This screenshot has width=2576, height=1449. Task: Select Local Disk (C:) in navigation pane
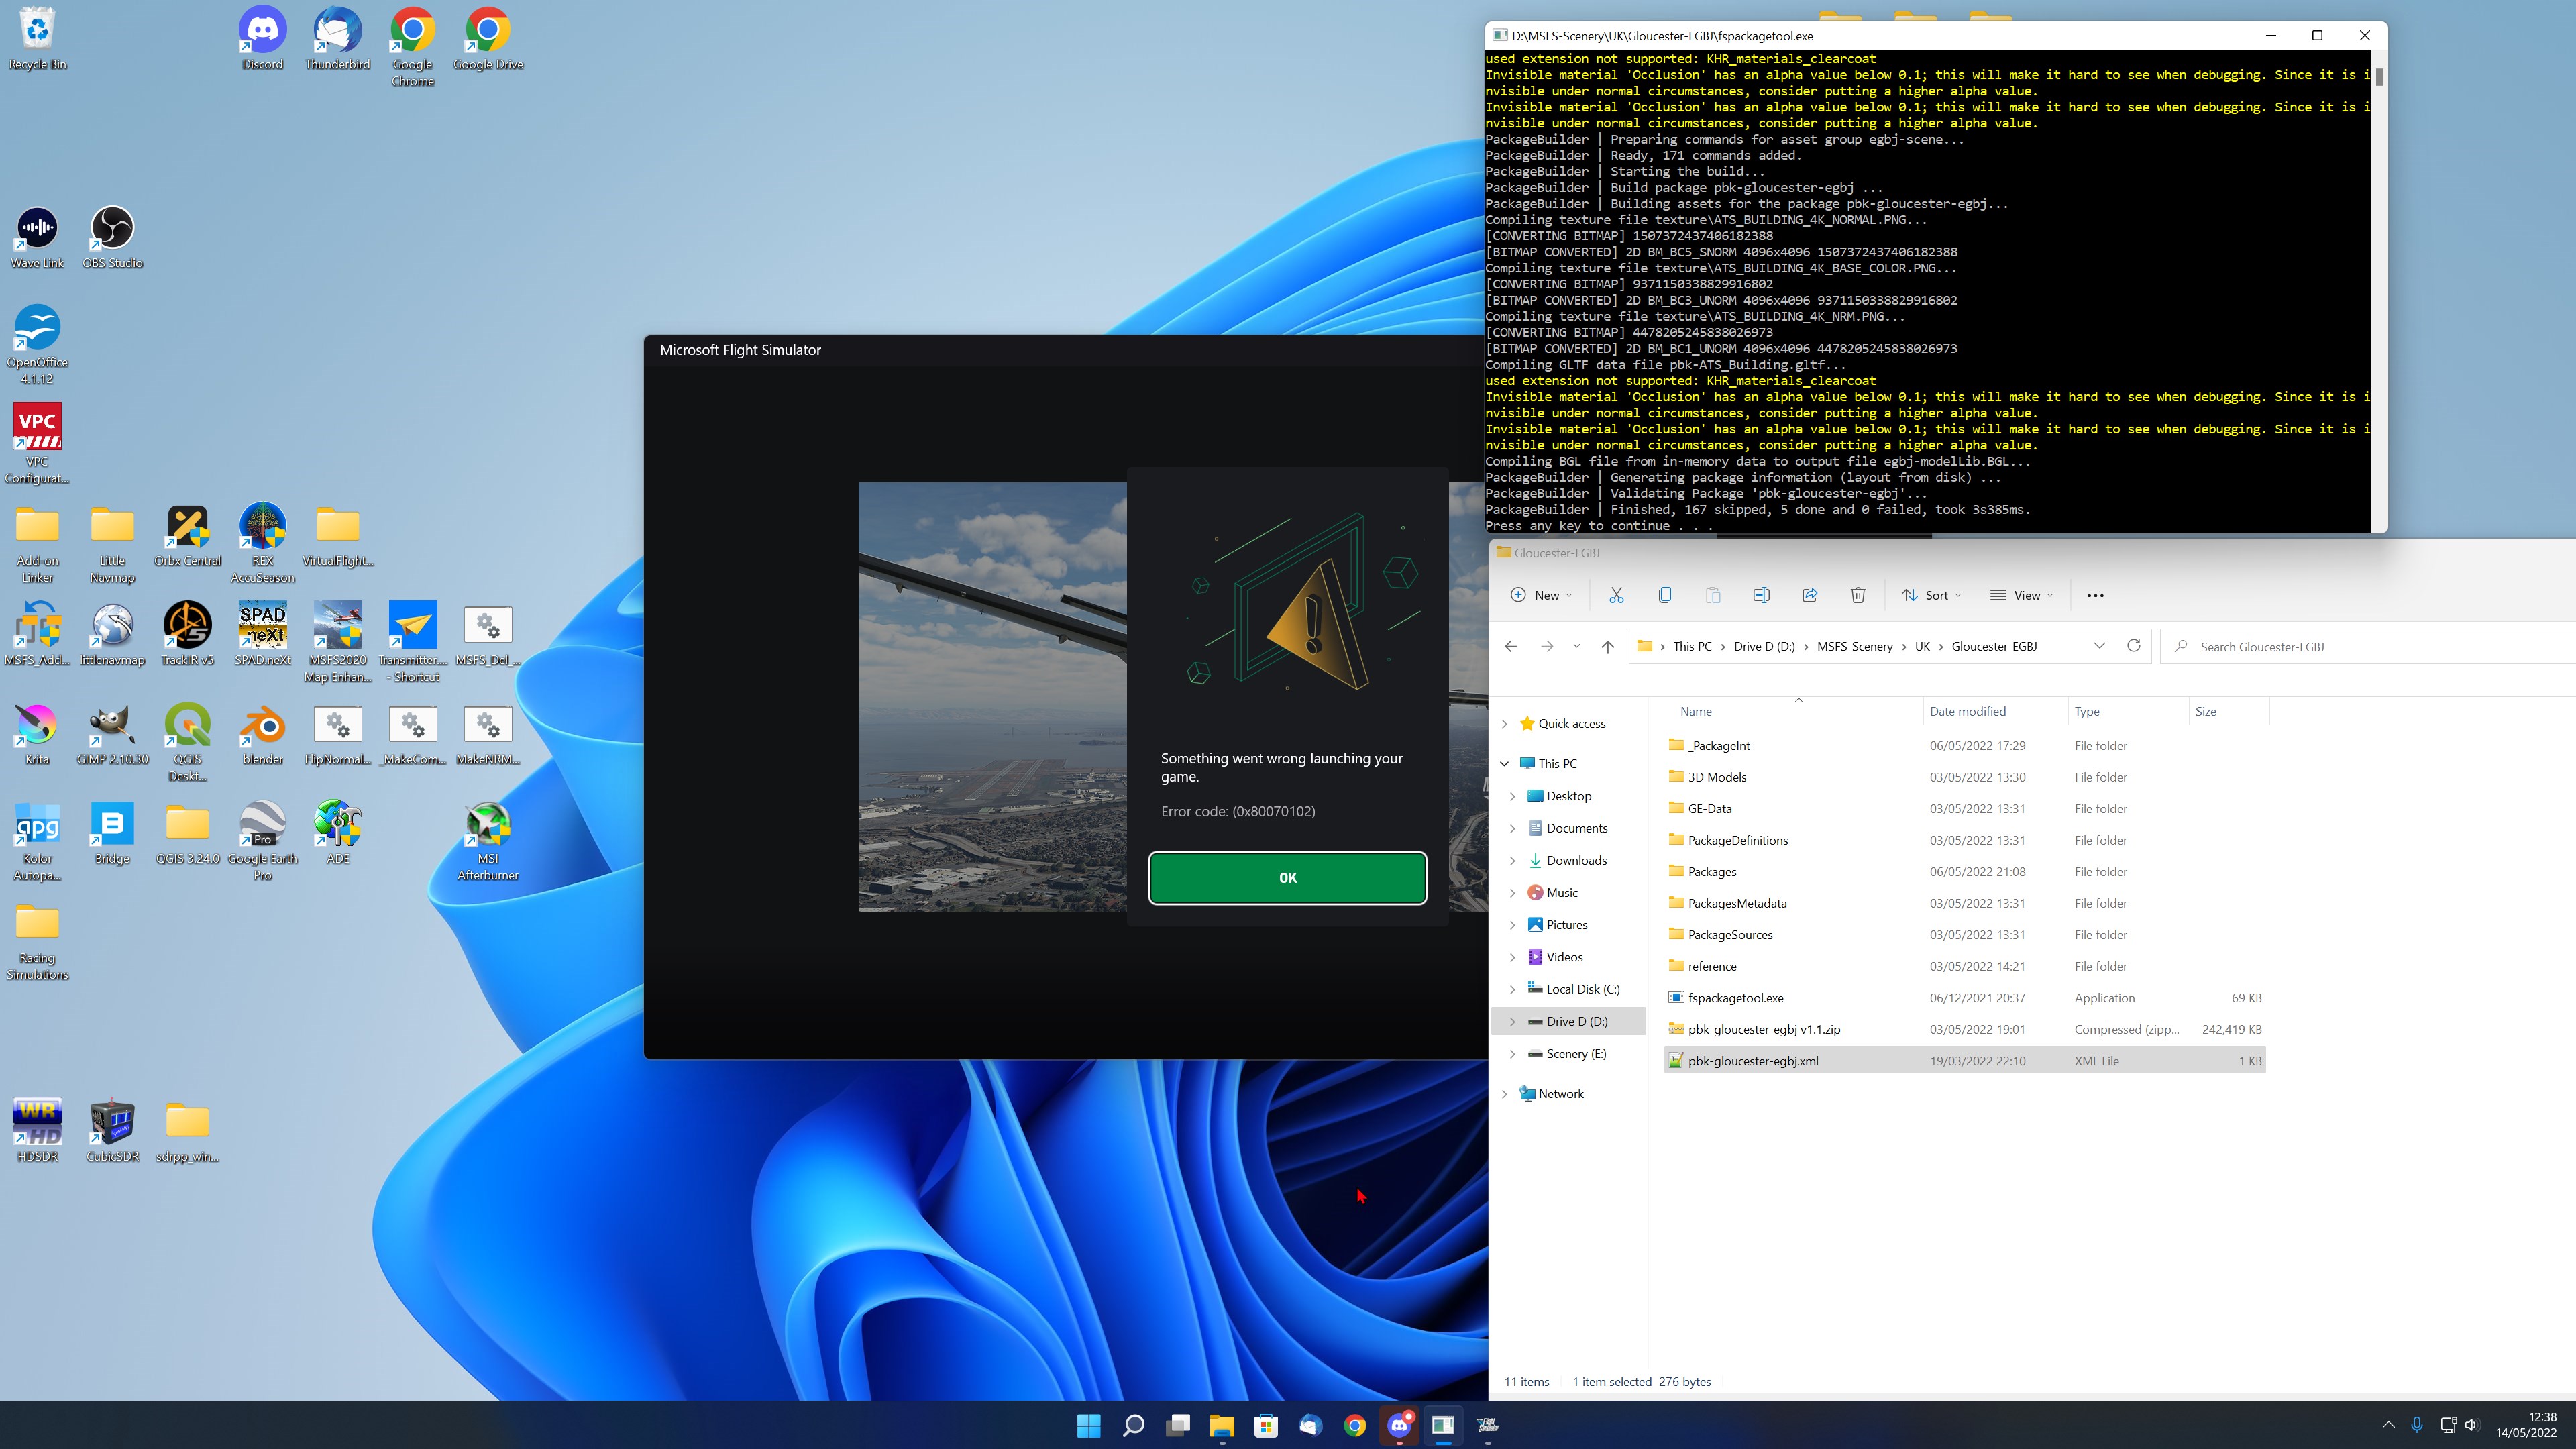tap(1582, 989)
